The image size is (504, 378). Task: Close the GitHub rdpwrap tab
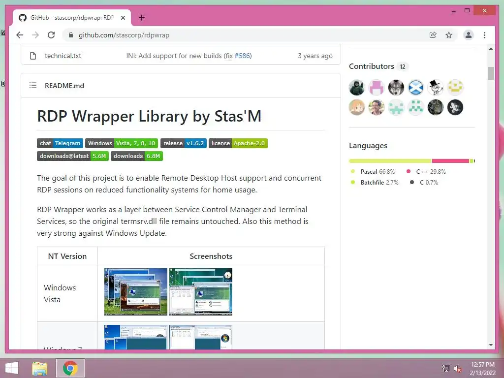(x=123, y=18)
